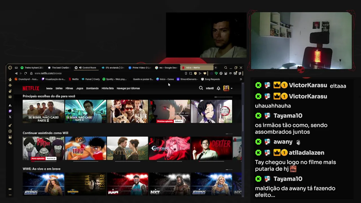Open the Crunchyroll bookmark
This screenshot has height=203, width=361.
pos(26,79)
